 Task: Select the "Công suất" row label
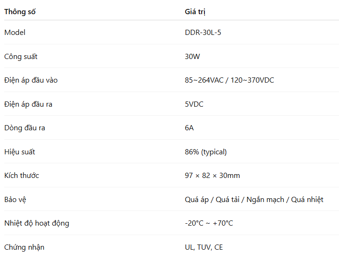(21, 57)
